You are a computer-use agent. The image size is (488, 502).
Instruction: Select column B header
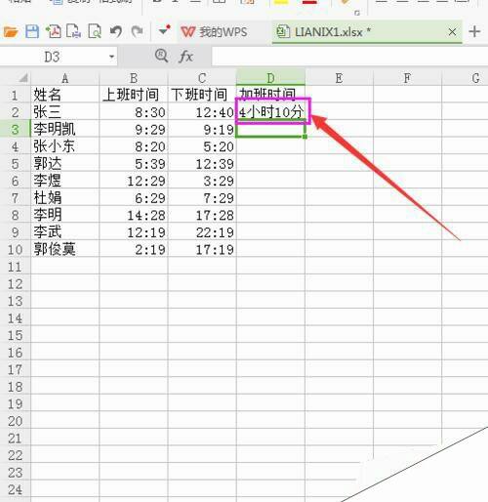click(x=134, y=78)
